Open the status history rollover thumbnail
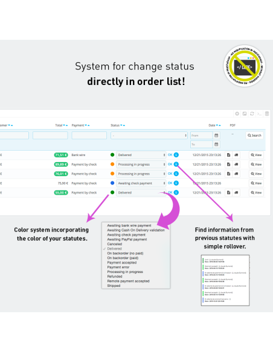 [225, 280]
